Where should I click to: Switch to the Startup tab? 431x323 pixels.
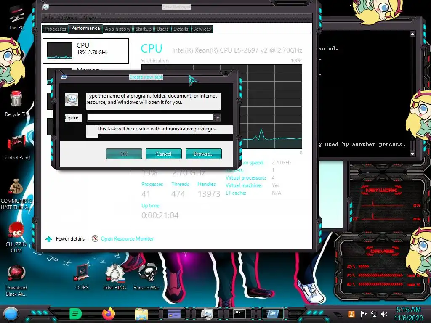click(x=144, y=29)
